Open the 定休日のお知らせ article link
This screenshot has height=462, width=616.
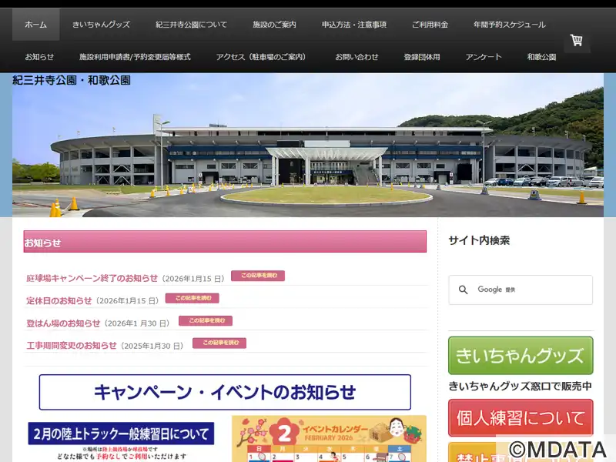pos(59,301)
